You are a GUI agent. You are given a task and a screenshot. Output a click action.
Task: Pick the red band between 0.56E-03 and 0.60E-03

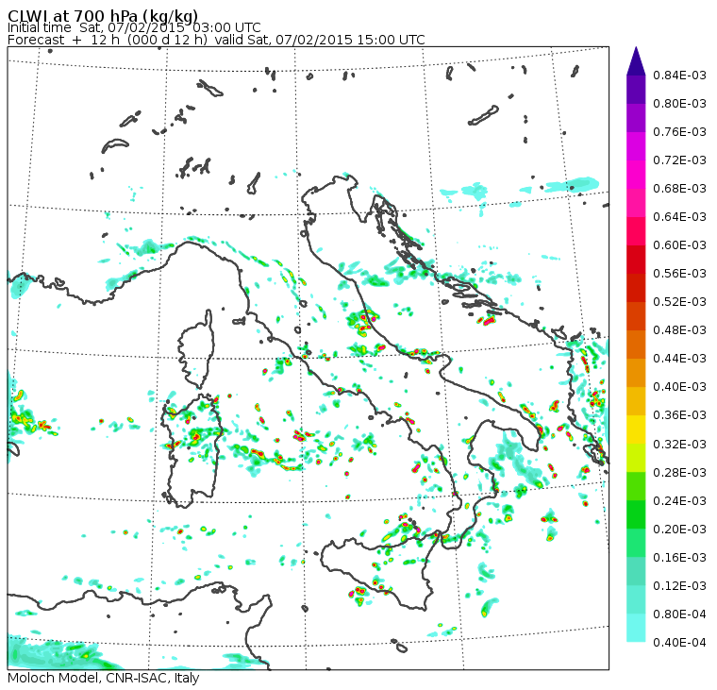click(636, 260)
